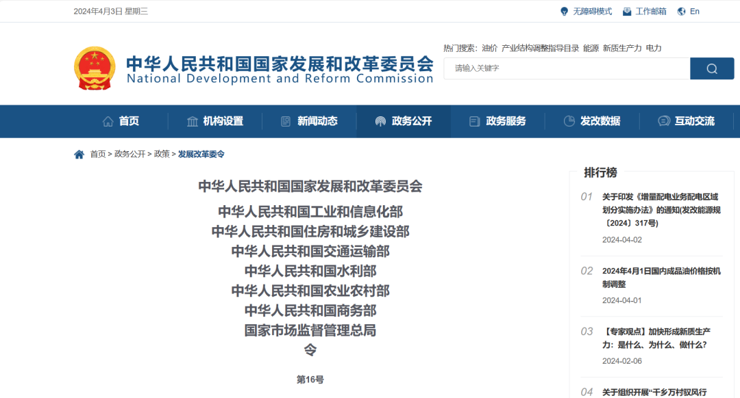Click the heading 中华人民共和国工业和信息化部
Image resolution: width=740 pixels, height=398 pixels.
click(310, 211)
